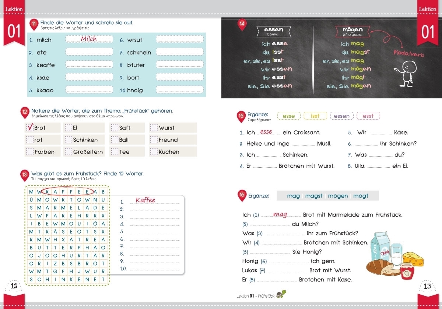Click the answer box next to 'ksäe'

(x=89, y=77)
